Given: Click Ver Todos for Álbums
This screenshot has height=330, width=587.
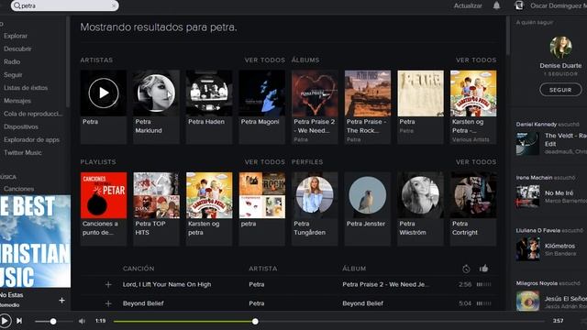Looking at the screenshot, I should coord(476,60).
